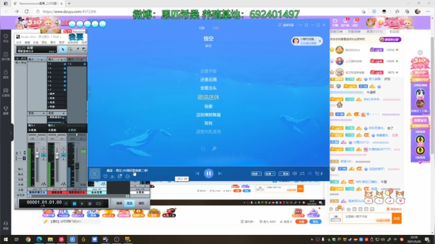Mute the first mixer channel

tap(43, 149)
